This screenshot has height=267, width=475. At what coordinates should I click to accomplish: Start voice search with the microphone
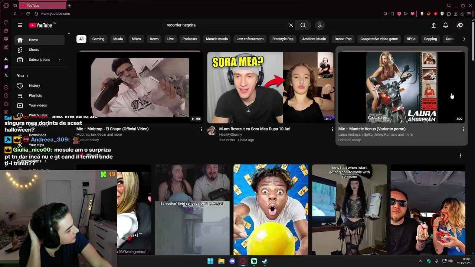[x=320, y=25]
